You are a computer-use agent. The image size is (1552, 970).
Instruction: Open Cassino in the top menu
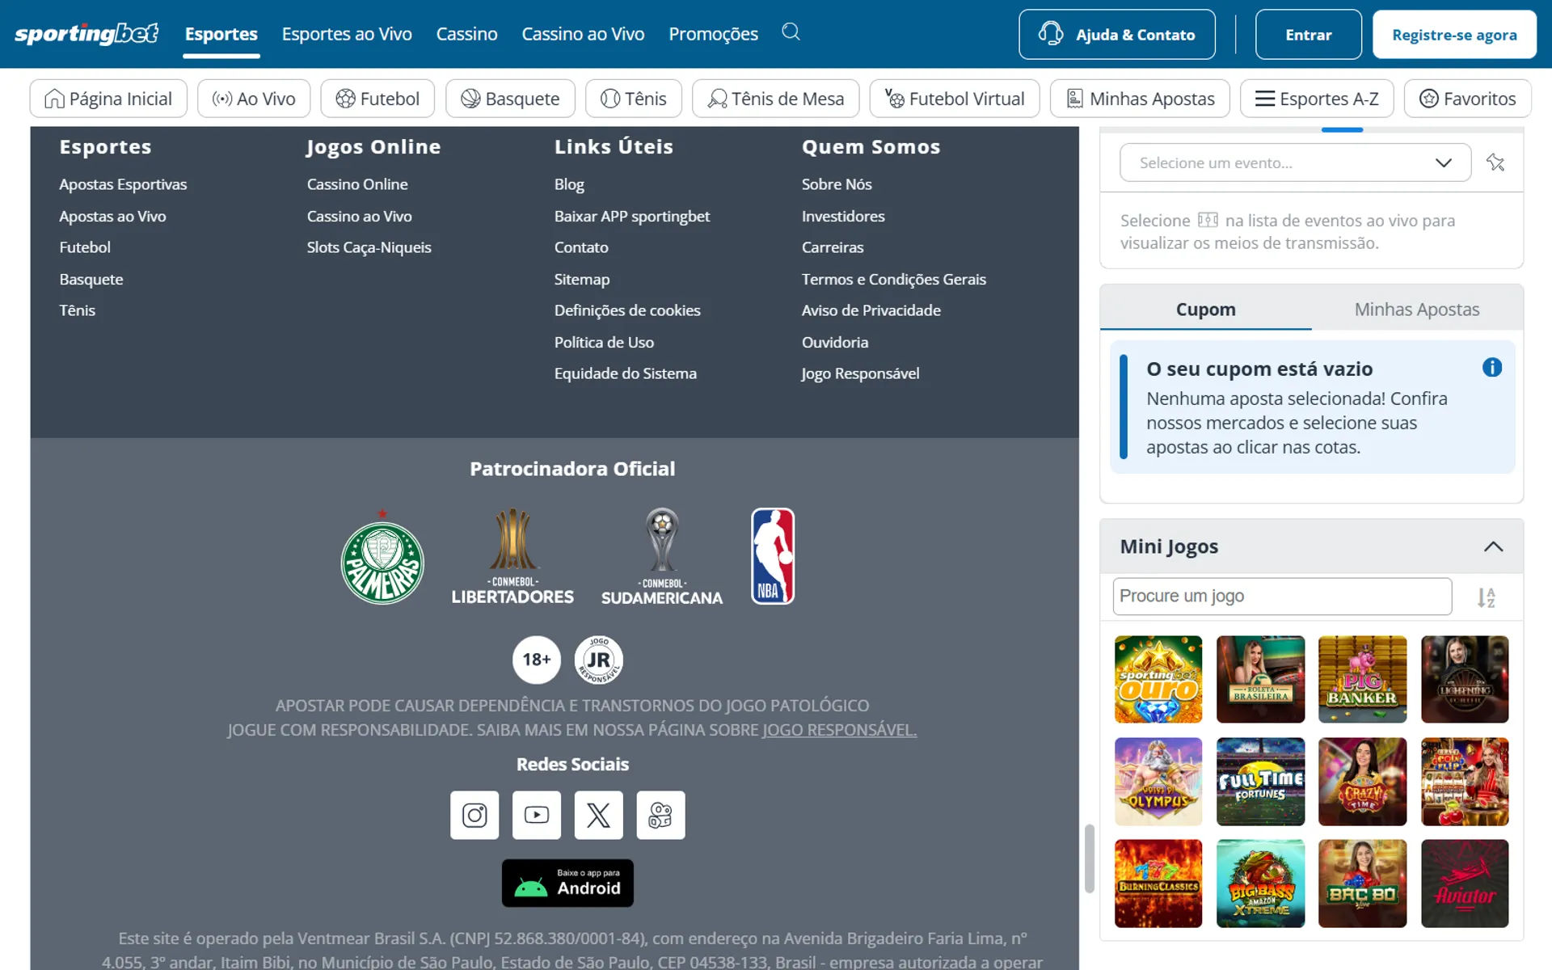click(466, 34)
